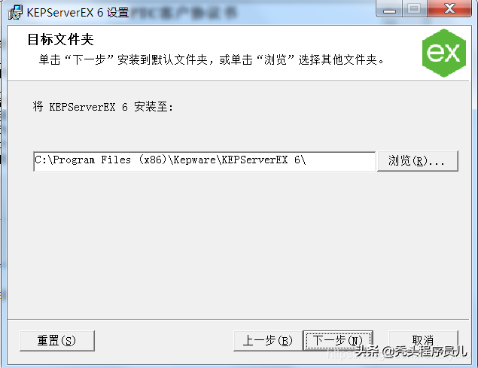
Task: Click the installer icon in the title bar
Action: [x=15, y=13]
